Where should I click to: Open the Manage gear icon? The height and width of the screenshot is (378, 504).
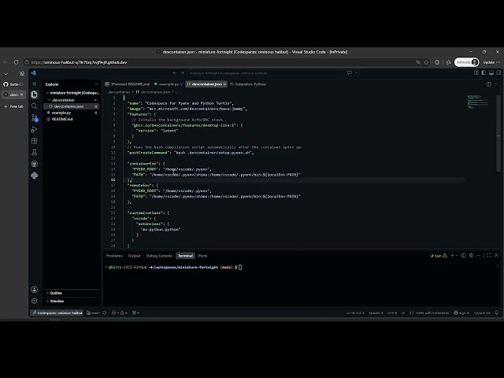35,301
